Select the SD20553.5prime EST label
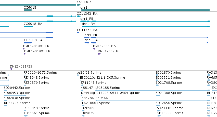The height and width of the screenshot is (117, 217). (x=170, y=113)
